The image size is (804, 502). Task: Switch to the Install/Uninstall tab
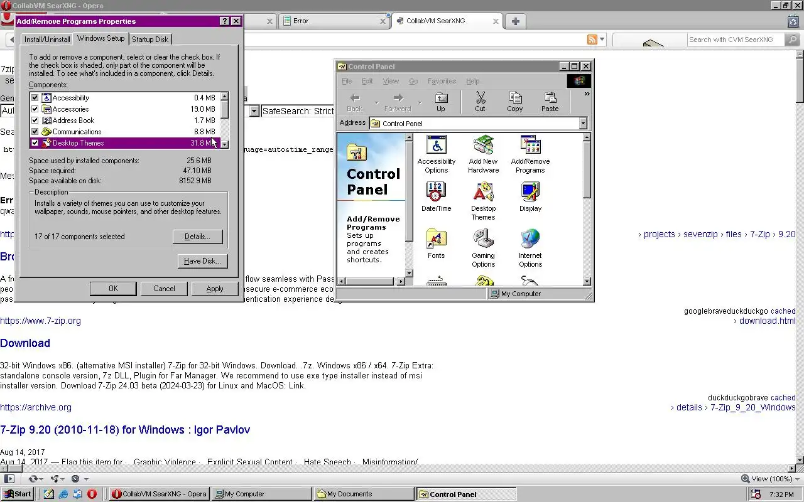(x=47, y=39)
